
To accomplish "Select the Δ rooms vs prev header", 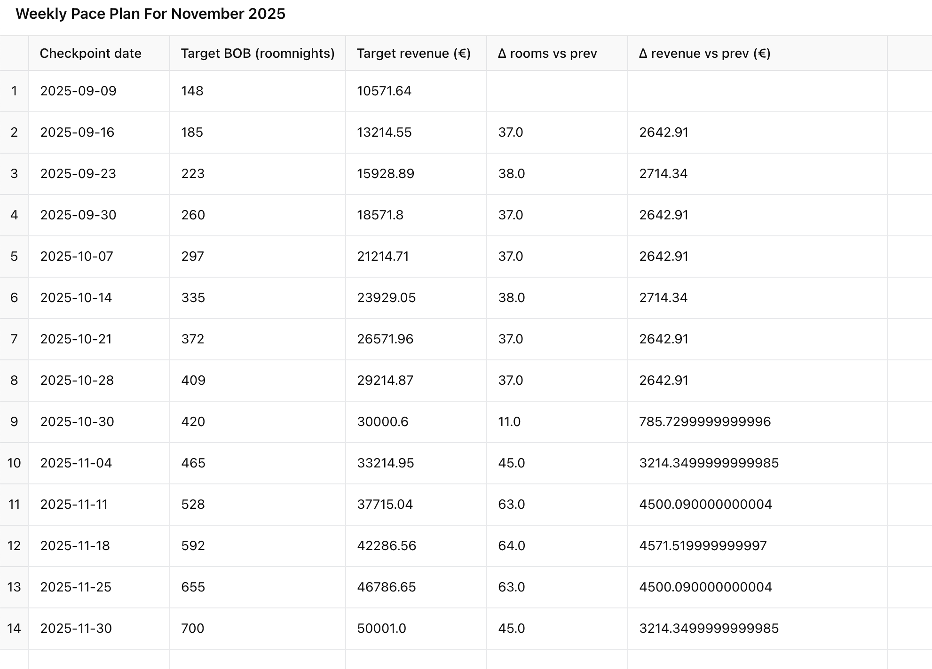I will coord(547,54).
